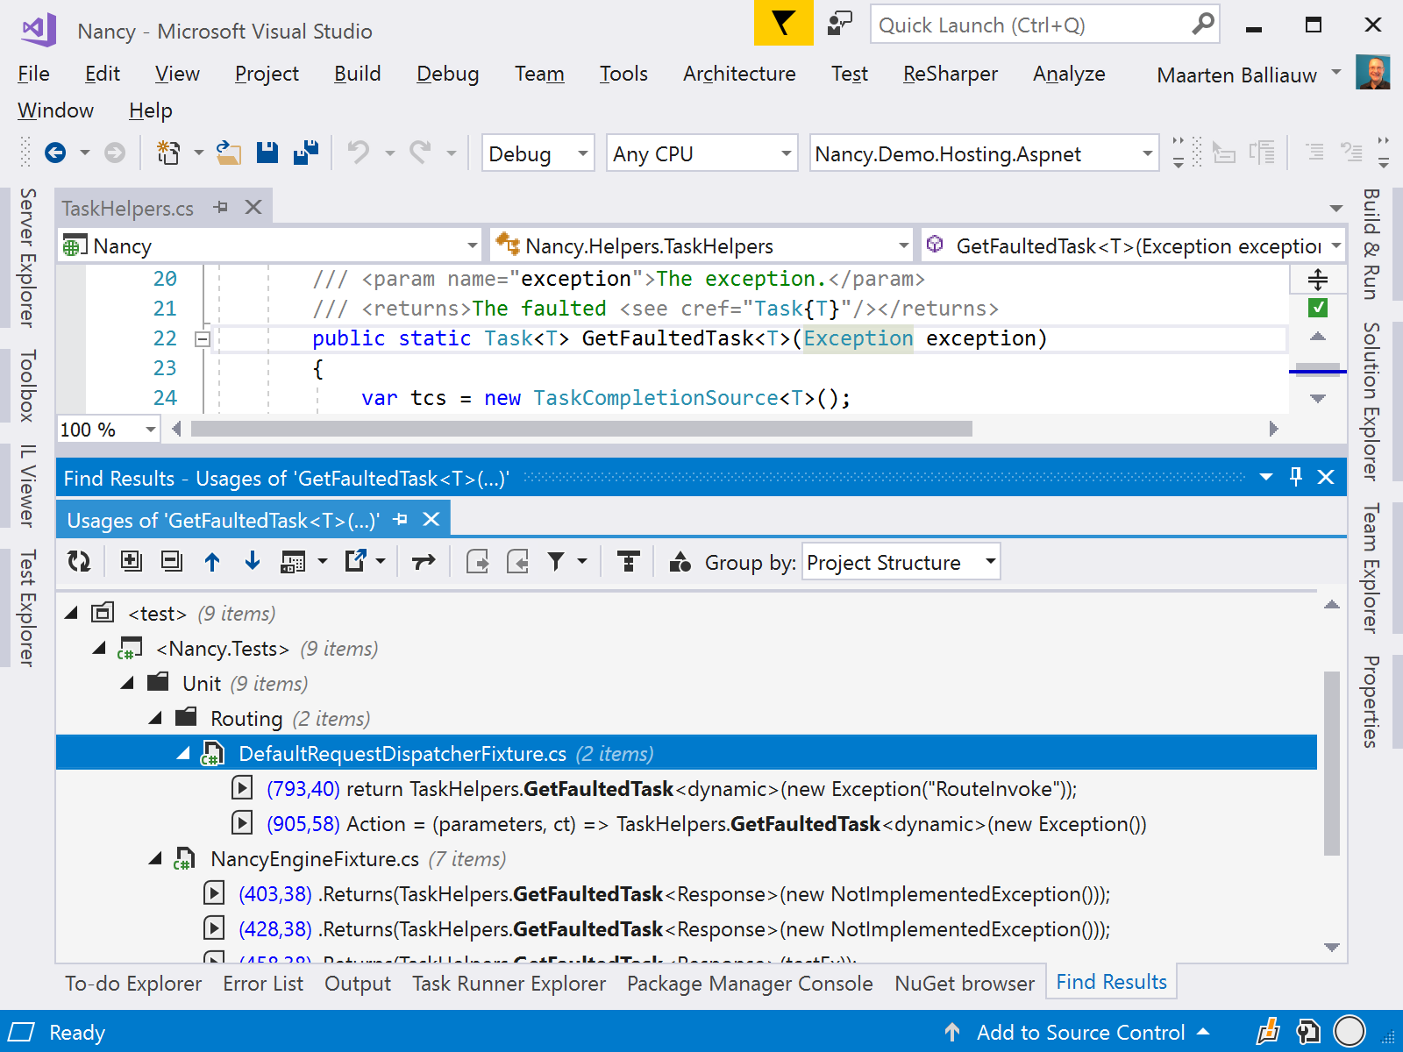Image resolution: width=1403 pixels, height=1052 pixels.
Task: Click the New Project toolbar icon
Action: pos(167,153)
